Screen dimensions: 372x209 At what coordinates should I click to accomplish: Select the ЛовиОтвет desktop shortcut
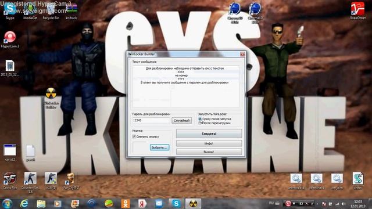[357, 11]
